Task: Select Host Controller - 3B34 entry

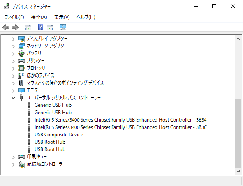Action: (120, 120)
